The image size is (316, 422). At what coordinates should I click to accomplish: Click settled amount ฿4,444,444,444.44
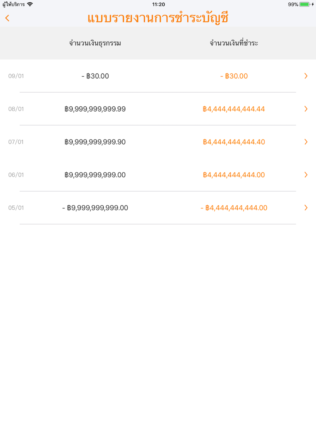coord(234,109)
